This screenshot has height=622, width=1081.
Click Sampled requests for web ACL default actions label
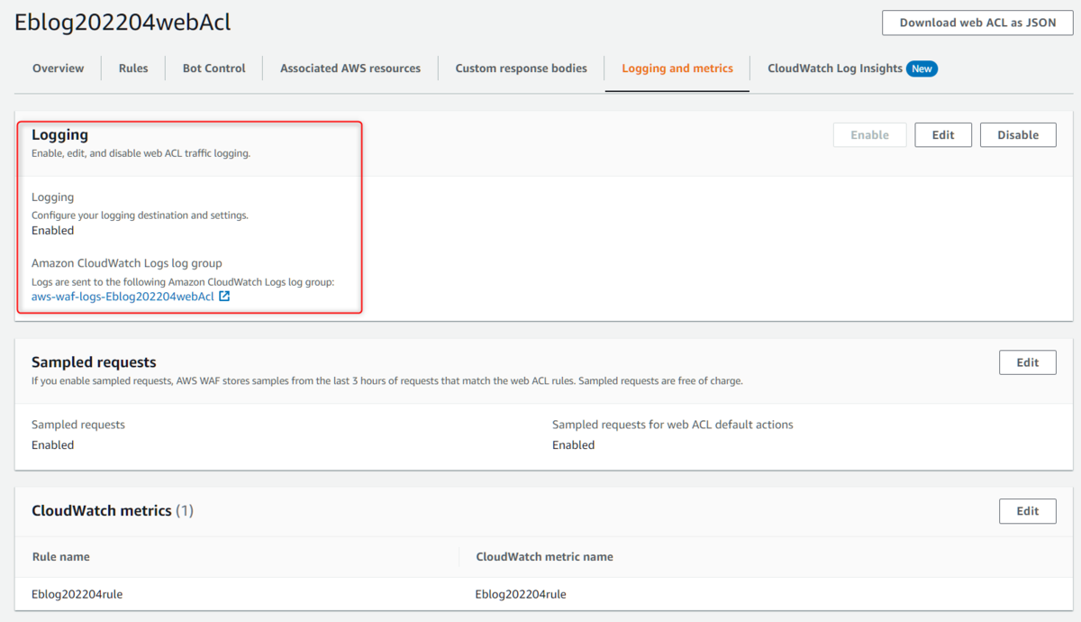click(673, 425)
